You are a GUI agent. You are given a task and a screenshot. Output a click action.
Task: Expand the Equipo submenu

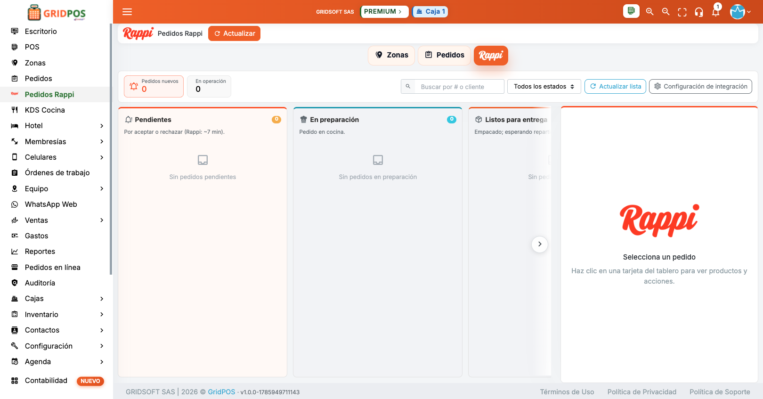click(102, 188)
